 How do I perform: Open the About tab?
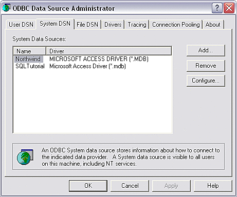pos(213,25)
